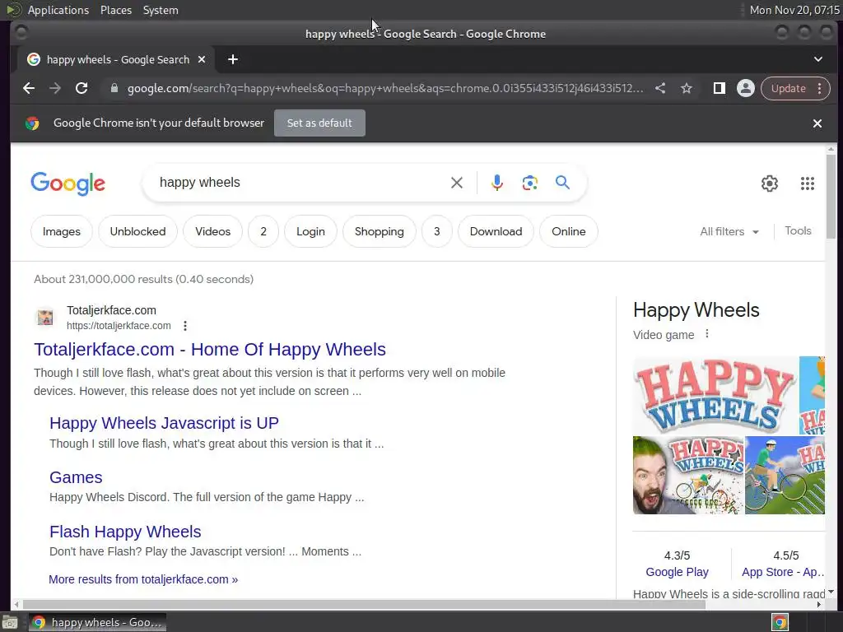Submit search with magnifier icon
This screenshot has width=843, height=632.
(x=562, y=183)
